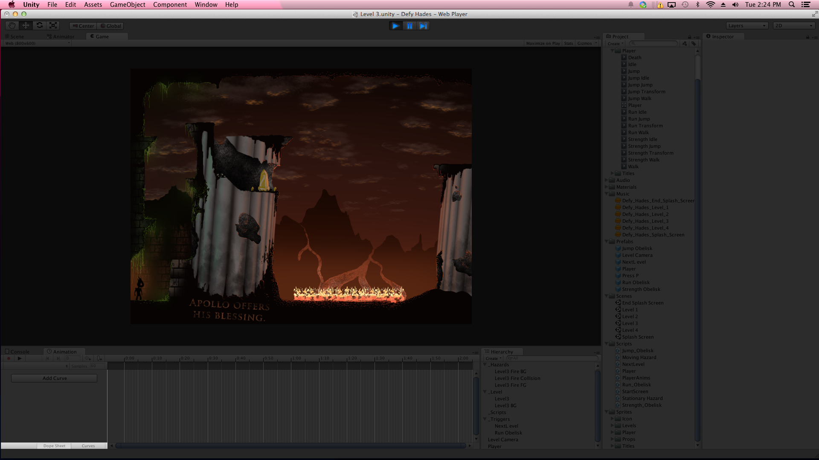819x460 pixels.
Task: Open macOS Spotlight search
Action: coord(792,5)
